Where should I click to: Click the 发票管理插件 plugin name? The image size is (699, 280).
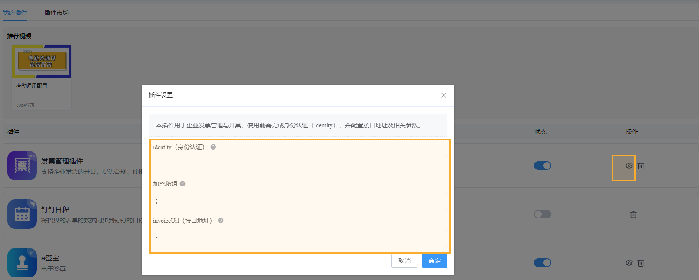[62, 161]
